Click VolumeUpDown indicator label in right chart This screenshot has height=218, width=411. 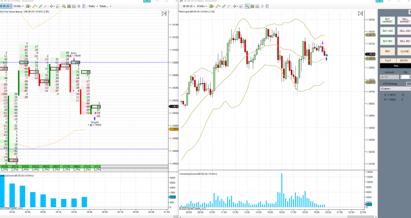[x=198, y=174]
